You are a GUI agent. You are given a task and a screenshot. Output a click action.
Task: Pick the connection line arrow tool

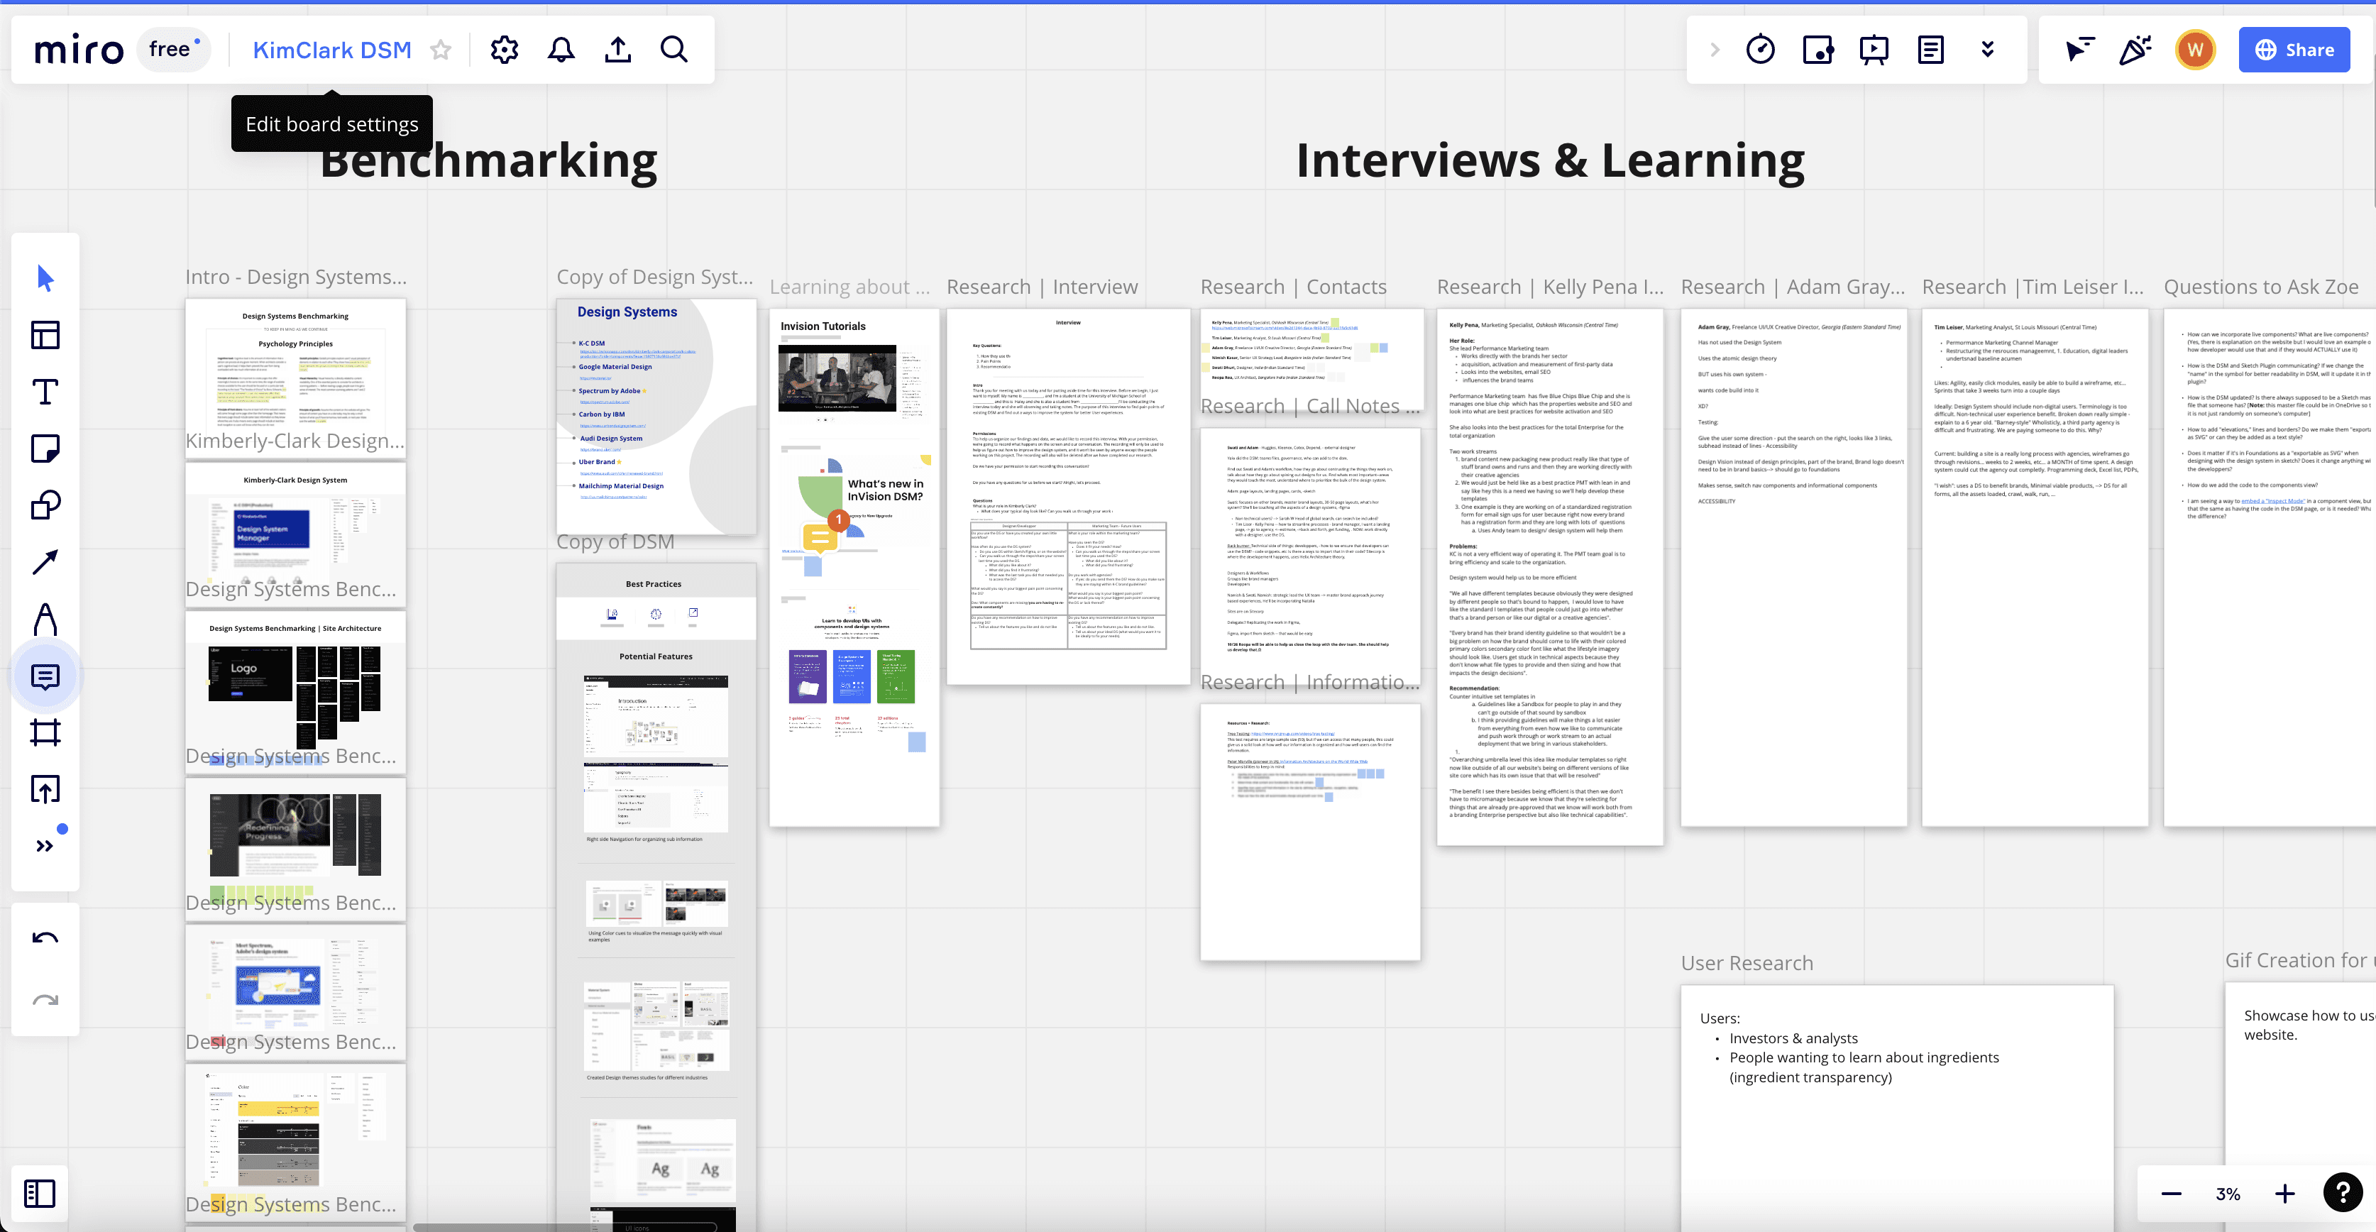click(45, 561)
